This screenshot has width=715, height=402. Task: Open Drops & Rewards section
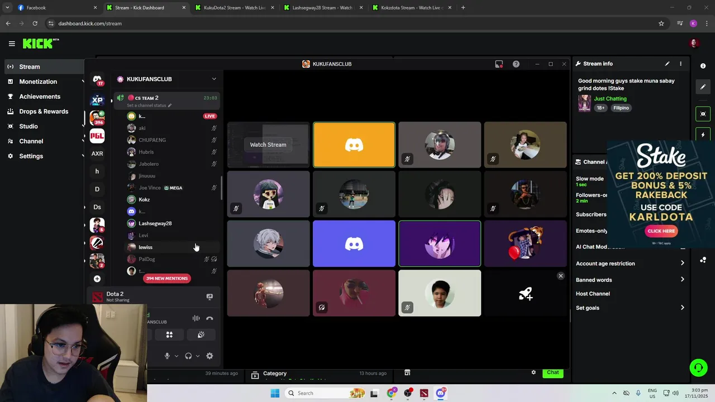(44, 111)
